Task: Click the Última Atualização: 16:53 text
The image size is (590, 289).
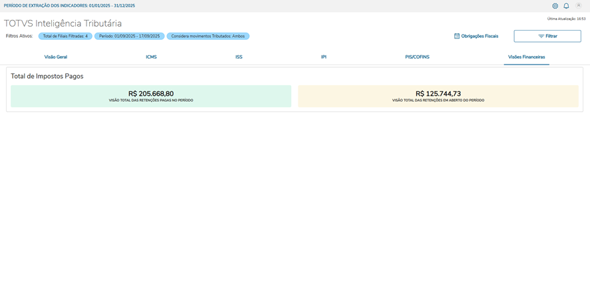Action: point(566,19)
